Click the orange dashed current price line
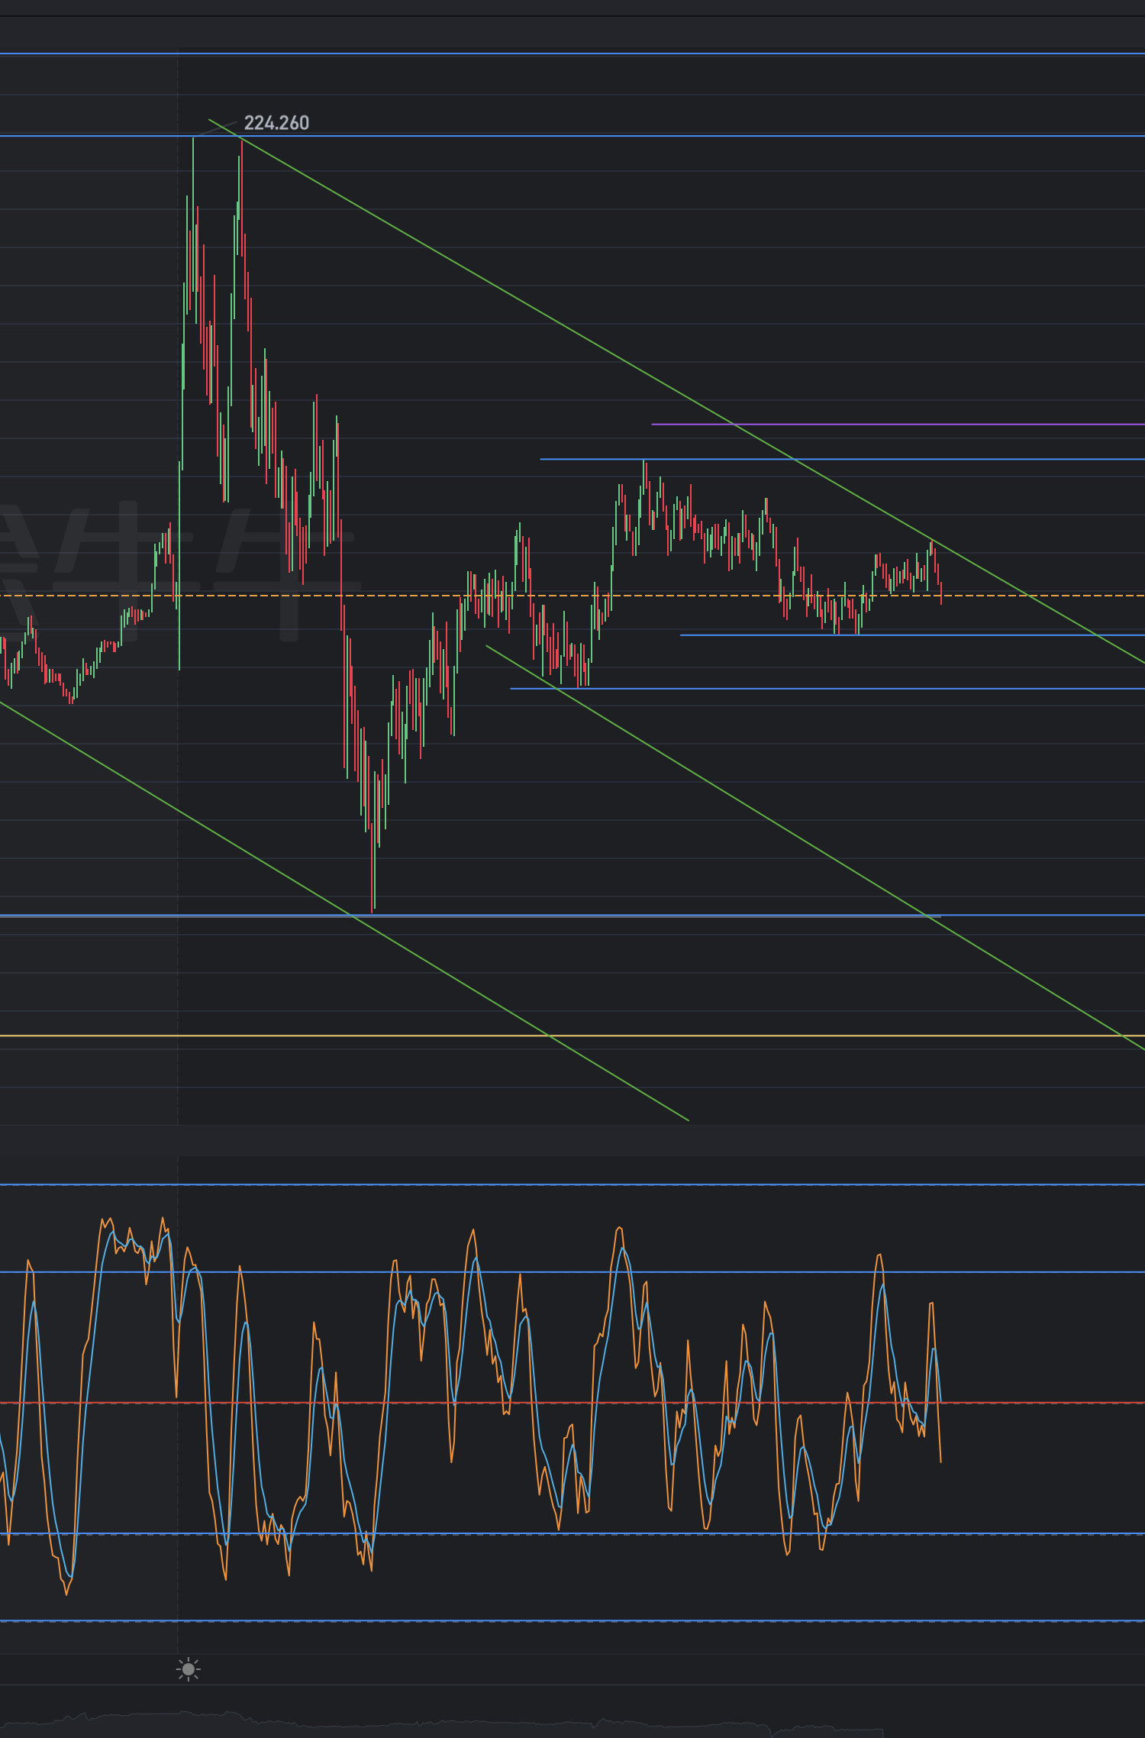Image resolution: width=1145 pixels, height=1738 pixels. (x=572, y=595)
